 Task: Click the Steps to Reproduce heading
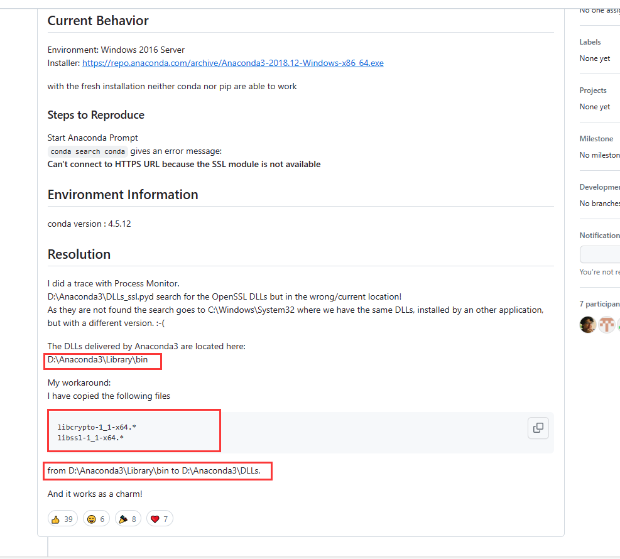[95, 115]
